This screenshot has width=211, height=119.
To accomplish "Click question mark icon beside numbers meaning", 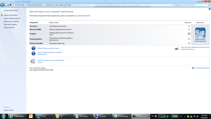I will tap(33, 48).
